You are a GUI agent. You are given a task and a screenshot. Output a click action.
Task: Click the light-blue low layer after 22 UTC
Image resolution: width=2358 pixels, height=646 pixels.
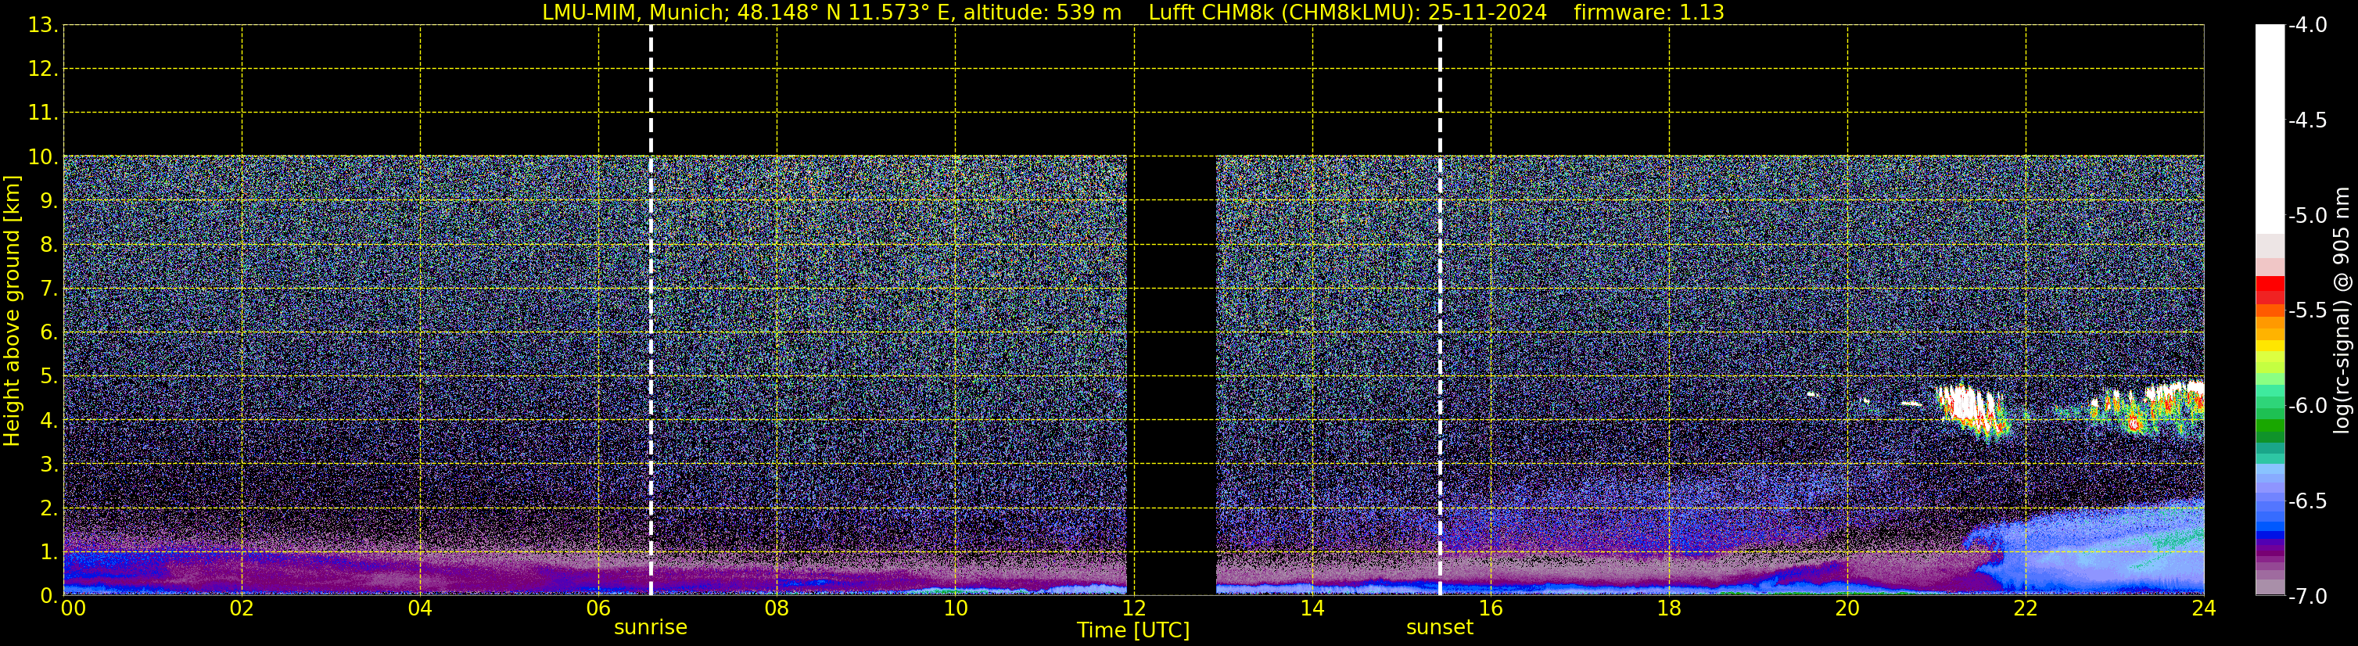click(2105, 549)
